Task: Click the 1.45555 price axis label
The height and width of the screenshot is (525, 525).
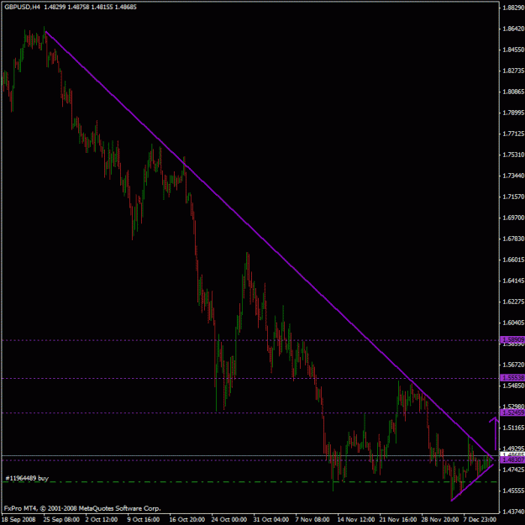Action: tap(513, 491)
